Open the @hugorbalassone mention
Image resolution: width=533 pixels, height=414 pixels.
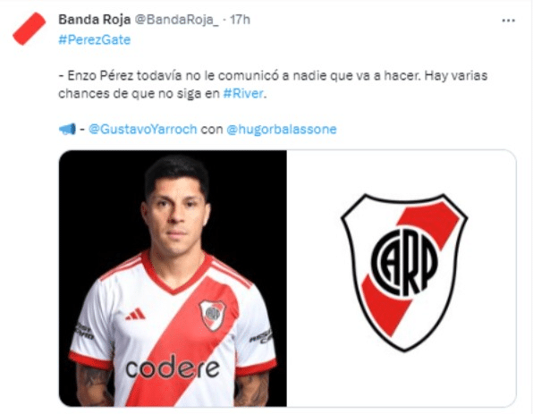pyautogui.click(x=282, y=129)
